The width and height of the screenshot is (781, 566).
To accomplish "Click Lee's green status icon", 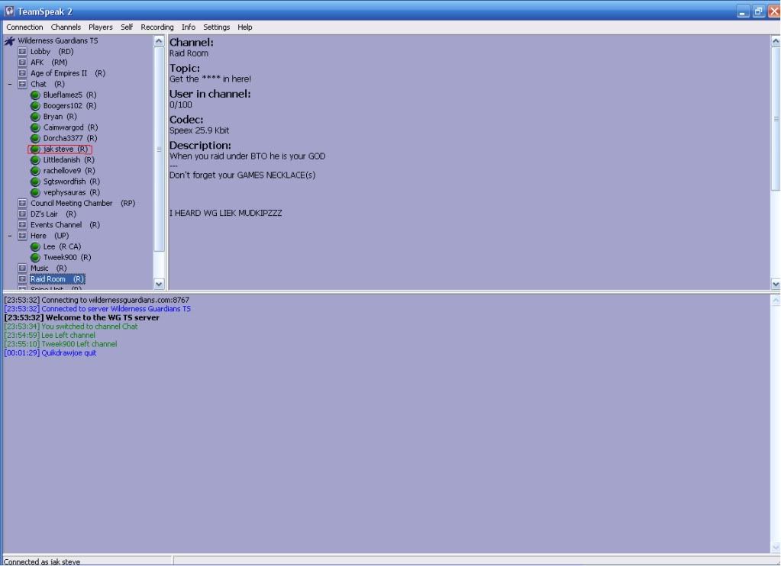I will pos(35,246).
